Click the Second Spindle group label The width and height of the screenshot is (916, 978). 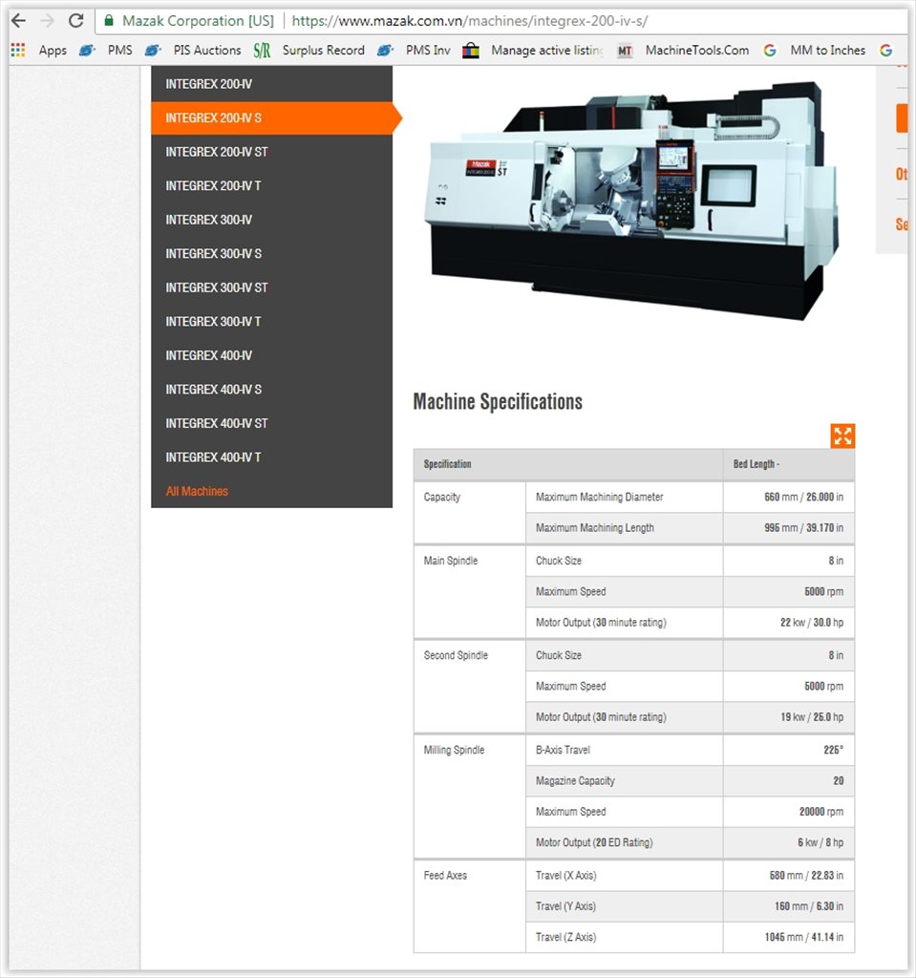[456, 655]
